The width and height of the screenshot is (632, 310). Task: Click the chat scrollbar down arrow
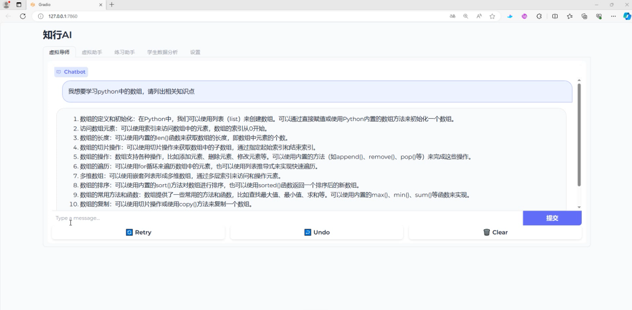[x=579, y=207]
